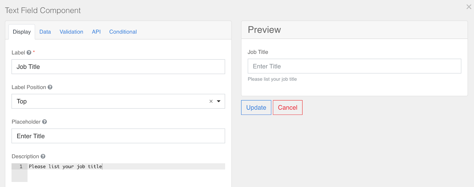Go to the Validation tab

click(71, 32)
